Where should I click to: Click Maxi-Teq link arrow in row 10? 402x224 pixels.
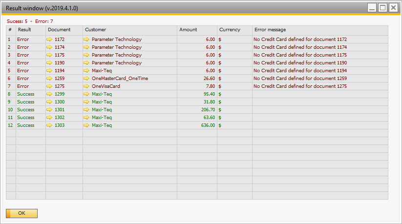[x=86, y=110]
